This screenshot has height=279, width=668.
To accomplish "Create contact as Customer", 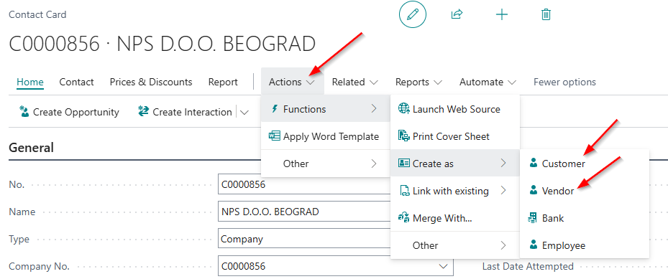I will coord(585,164).
